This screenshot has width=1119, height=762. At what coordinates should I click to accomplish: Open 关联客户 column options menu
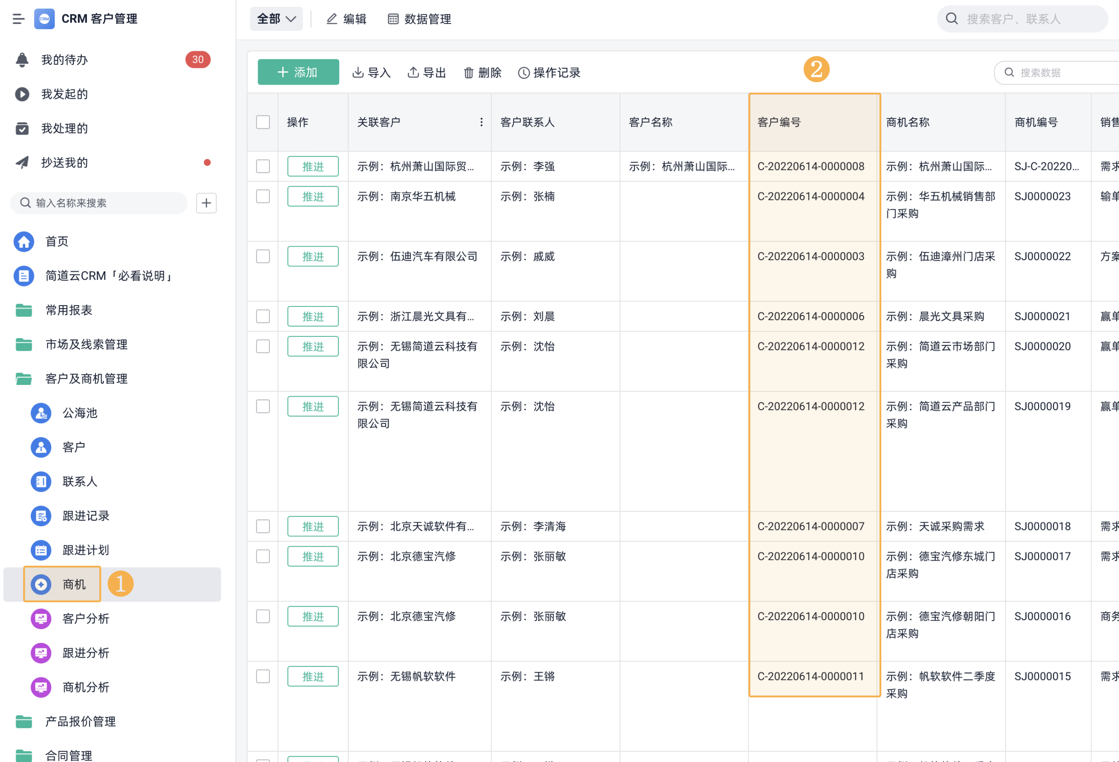[x=481, y=122]
